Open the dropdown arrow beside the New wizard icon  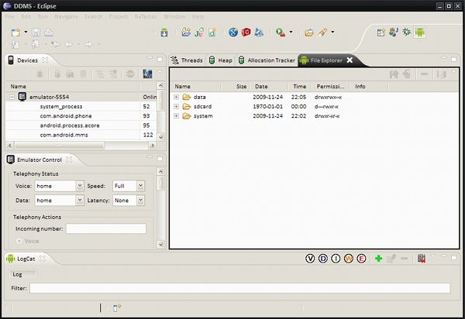(26, 32)
